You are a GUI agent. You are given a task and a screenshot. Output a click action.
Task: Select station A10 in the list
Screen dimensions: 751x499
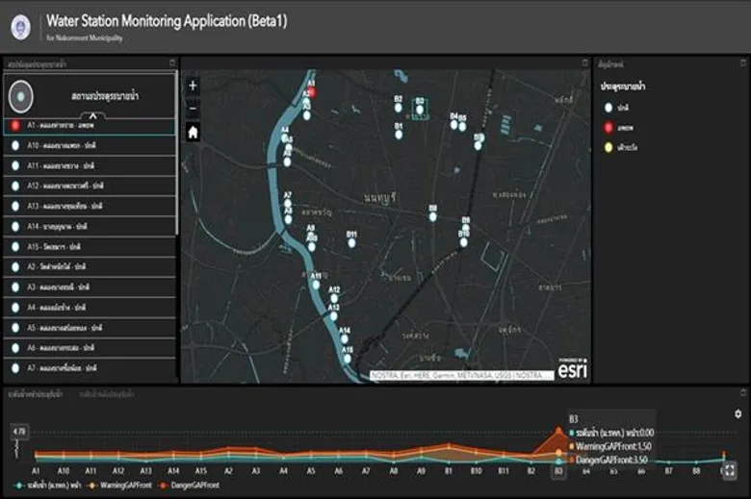[x=90, y=145]
